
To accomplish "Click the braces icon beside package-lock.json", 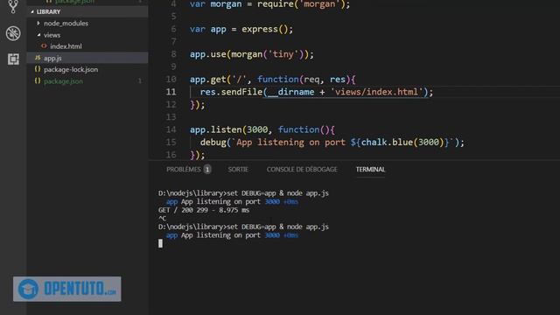I will tap(38, 69).
